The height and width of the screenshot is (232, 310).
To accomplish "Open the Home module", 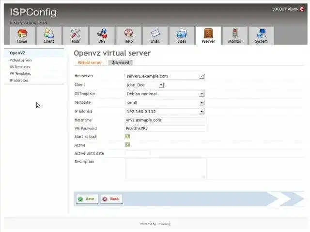I will [22, 35].
